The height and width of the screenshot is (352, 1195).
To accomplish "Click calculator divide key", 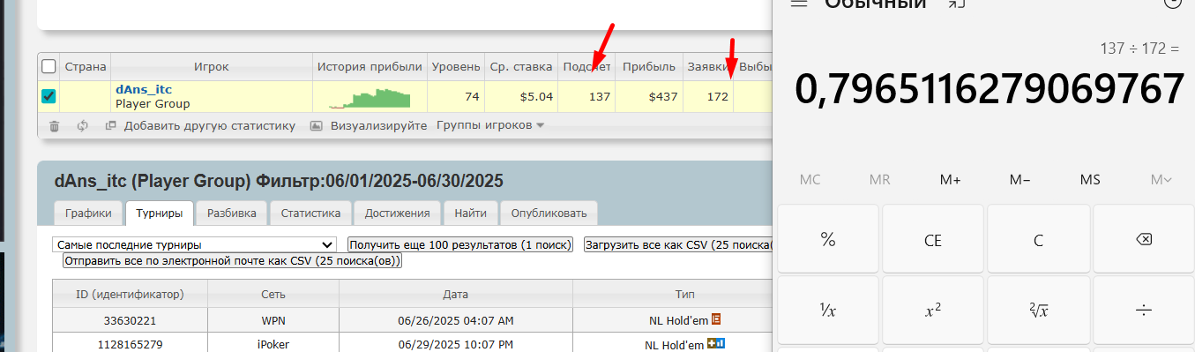I will pos(1143,311).
